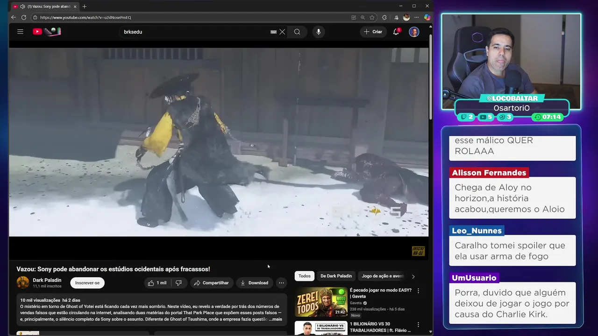Viewport: 598px width, 336px height.
Task: Open a new browser tab
Action: (85, 7)
